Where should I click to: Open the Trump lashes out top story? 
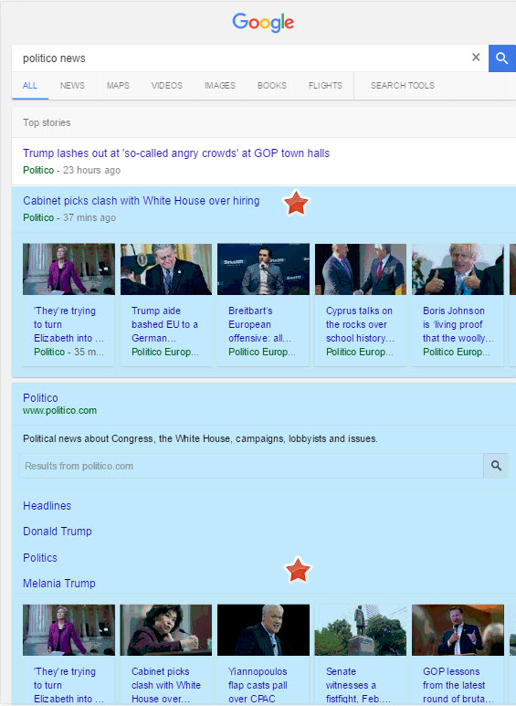click(x=176, y=153)
